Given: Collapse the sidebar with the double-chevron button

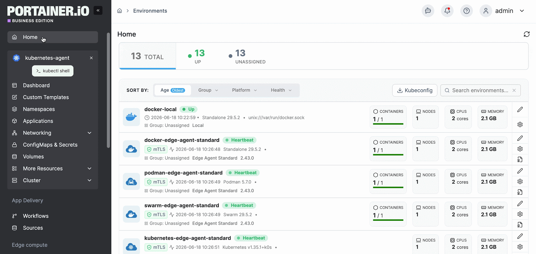Looking at the screenshot, I should click(98, 10).
